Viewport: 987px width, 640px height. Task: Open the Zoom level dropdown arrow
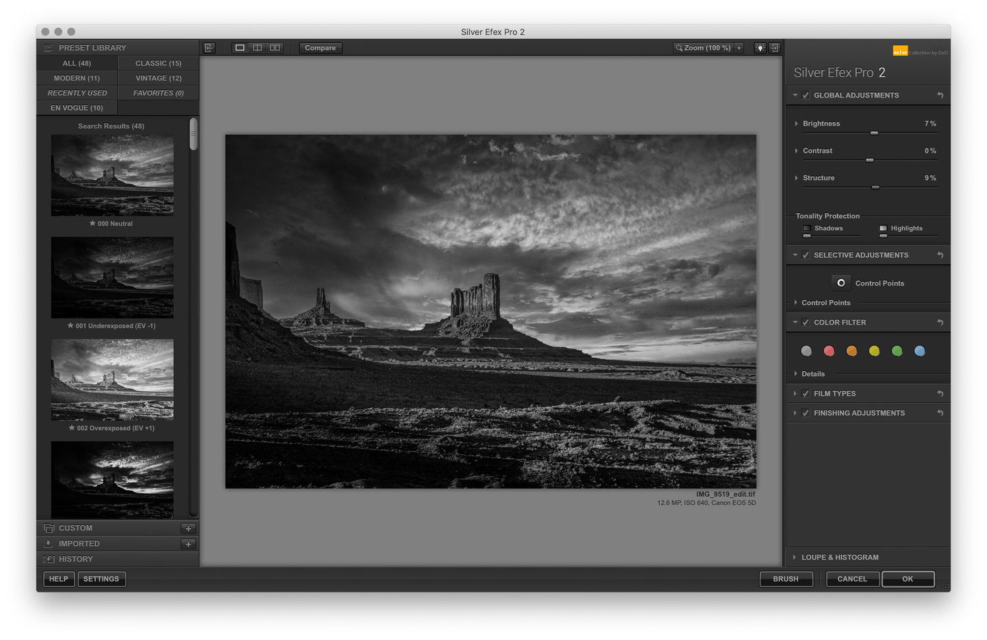[739, 48]
